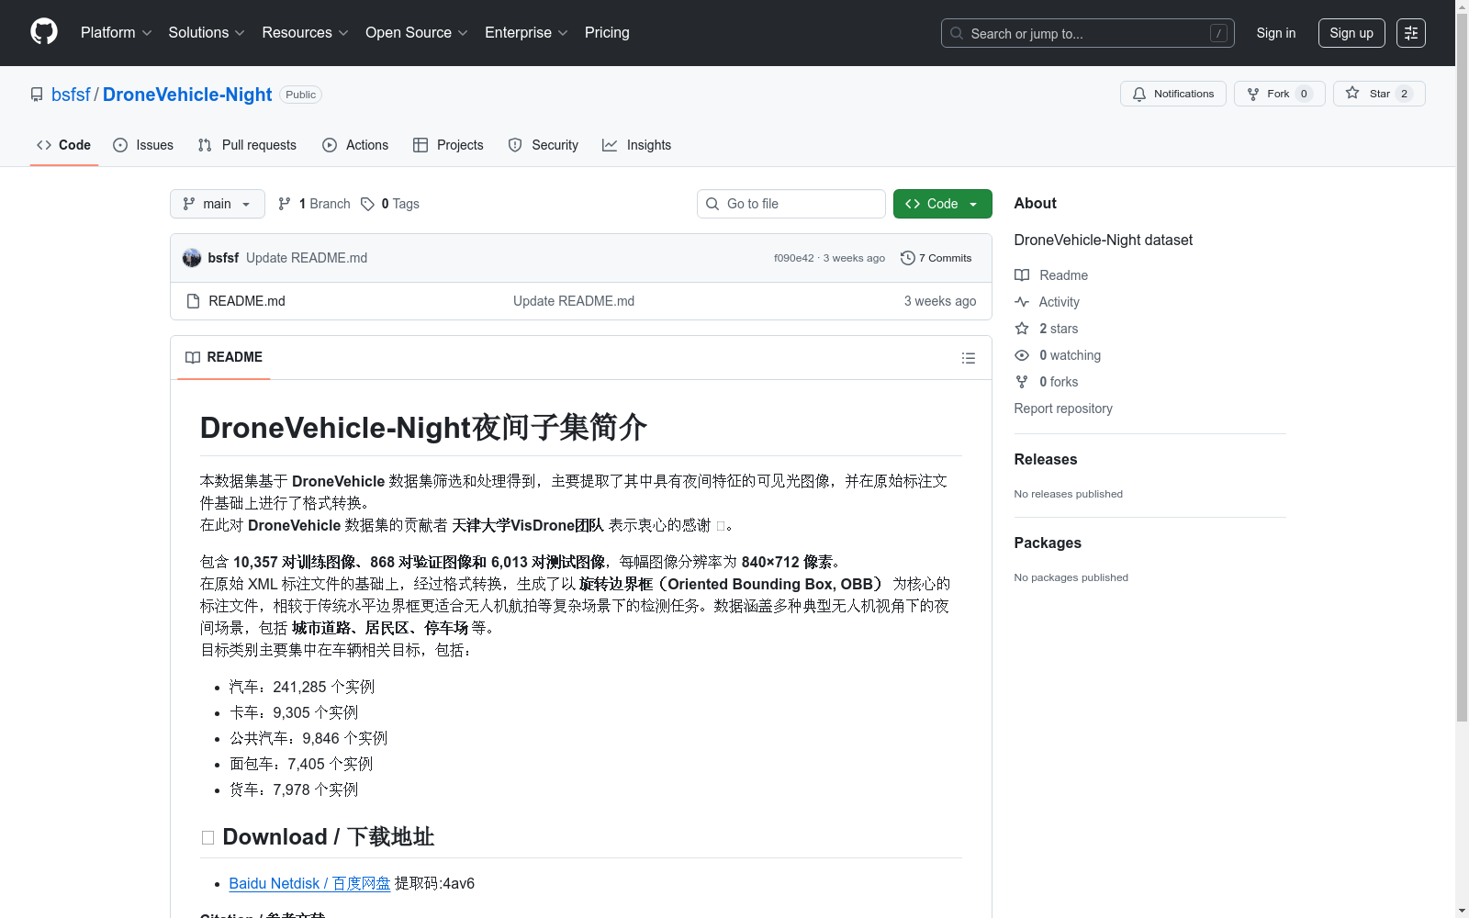This screenshot has width=1469, height=918.
Task: Click the scrollbar down arrow
Action: (x=1462, y=911)
